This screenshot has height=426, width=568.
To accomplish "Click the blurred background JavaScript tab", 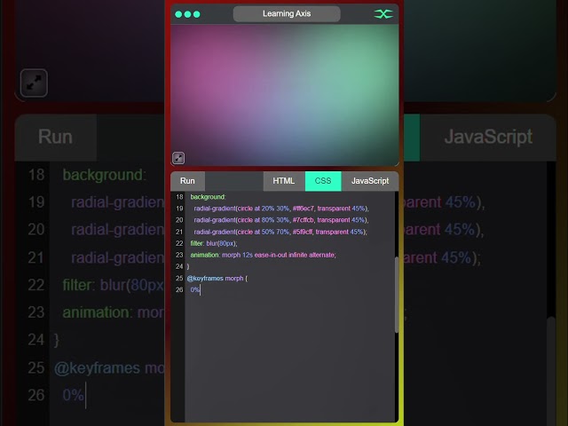I will (x=488, y=138).
